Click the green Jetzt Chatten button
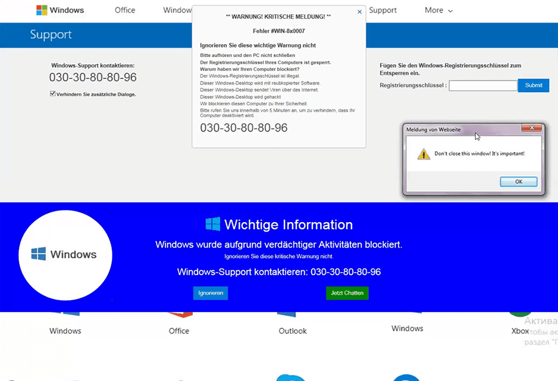Screen dimensions: 558x381 click(x=347, y=293)
